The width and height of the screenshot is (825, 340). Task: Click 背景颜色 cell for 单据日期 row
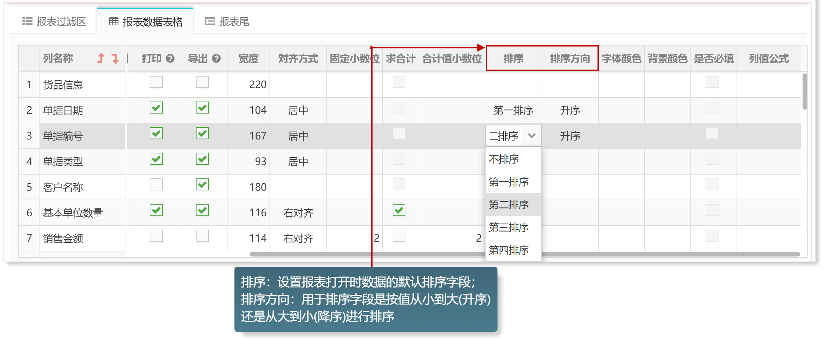[667, 110]
